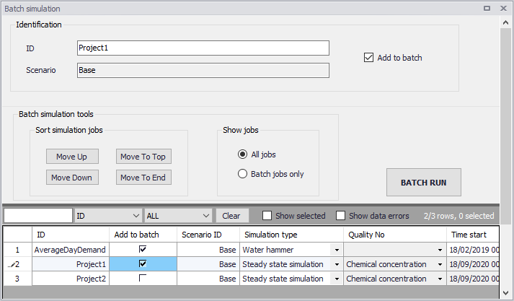Click the Move Up button
514x301 pixels.
pyautogui.click(x=72, y=157)
